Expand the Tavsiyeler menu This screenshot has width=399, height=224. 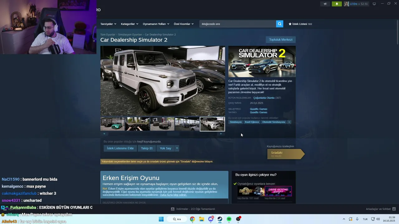[x=108, y=24]
